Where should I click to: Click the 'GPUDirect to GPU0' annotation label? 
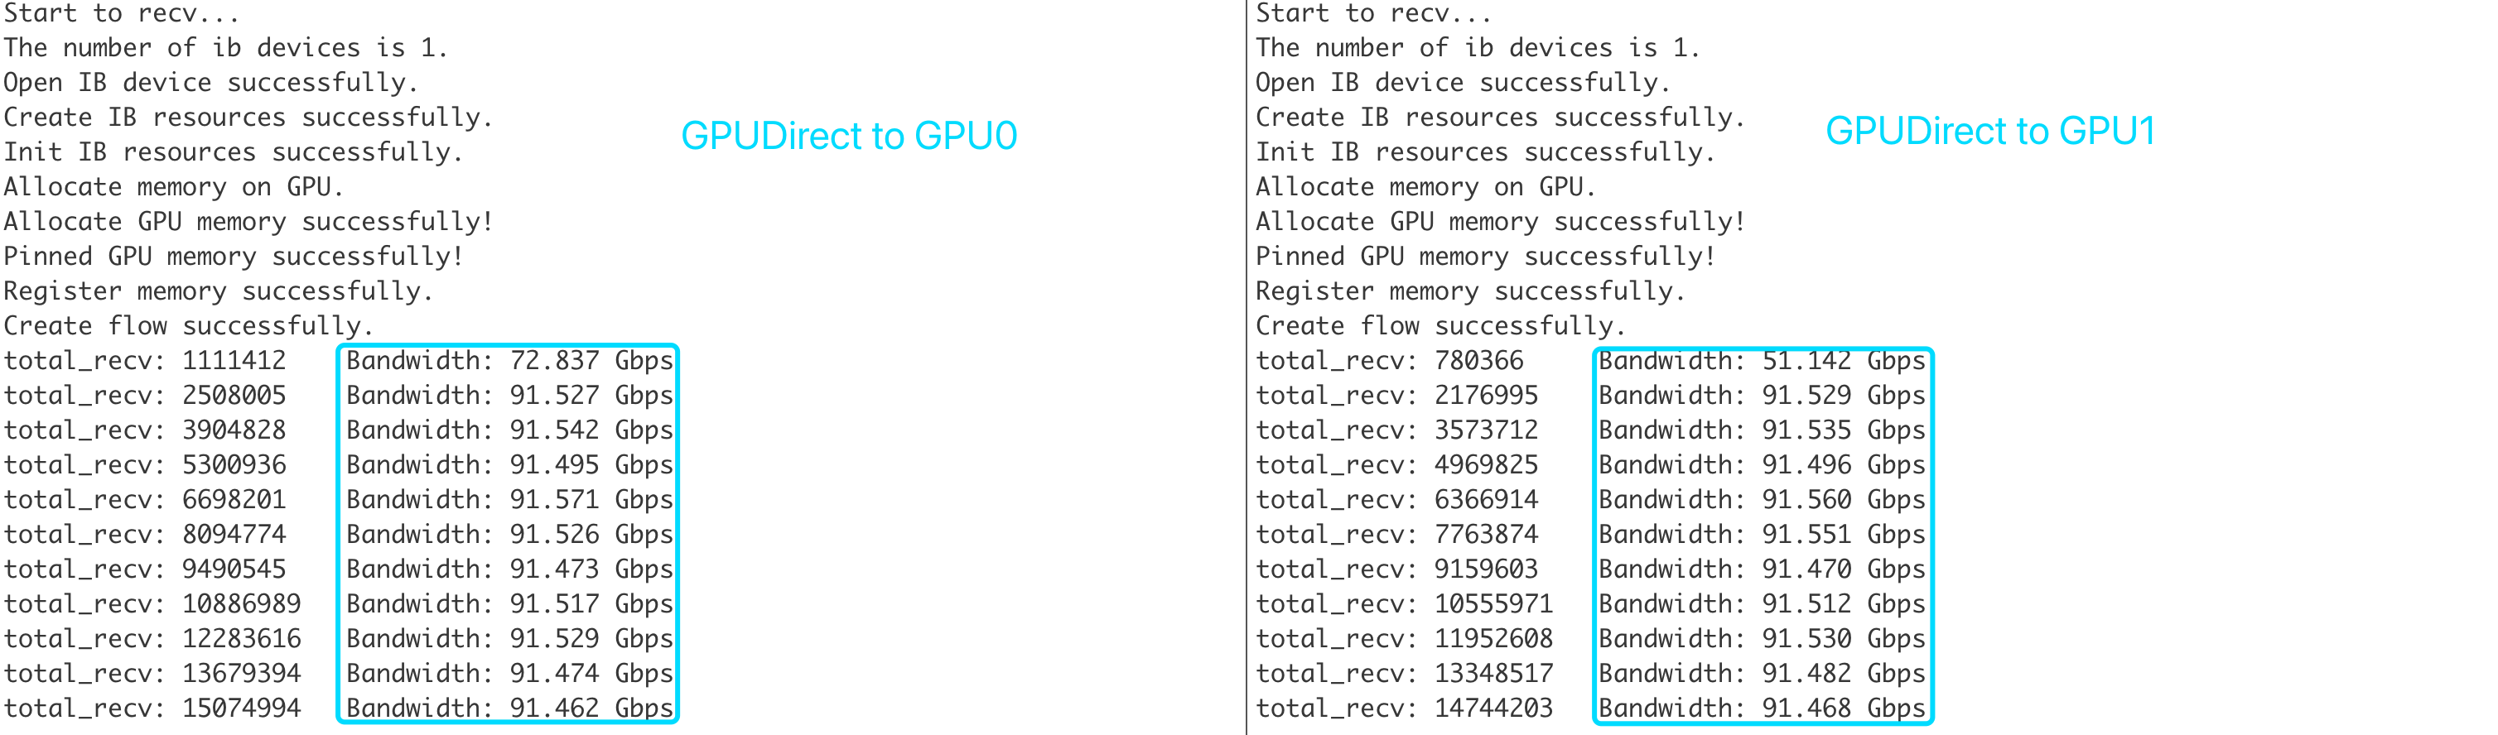click(x=848, y=136)
